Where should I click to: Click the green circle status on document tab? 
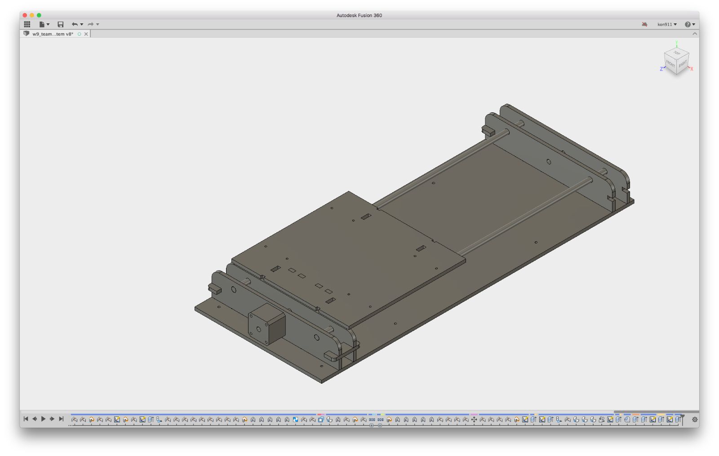(x=80, y=34)
